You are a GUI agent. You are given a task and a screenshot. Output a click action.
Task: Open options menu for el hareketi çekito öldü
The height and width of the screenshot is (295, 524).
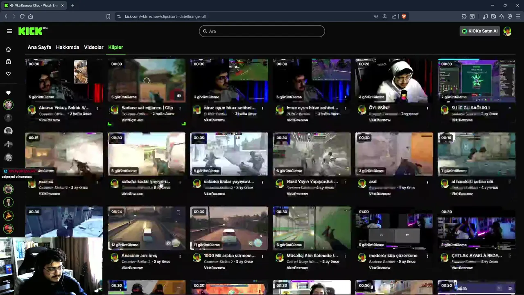(x=510, y=182)
